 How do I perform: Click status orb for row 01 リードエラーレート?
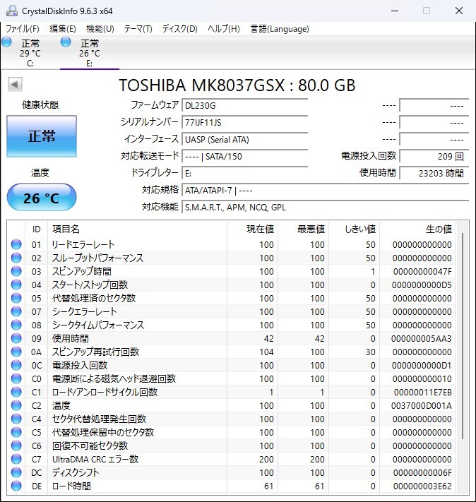[16, 244]
